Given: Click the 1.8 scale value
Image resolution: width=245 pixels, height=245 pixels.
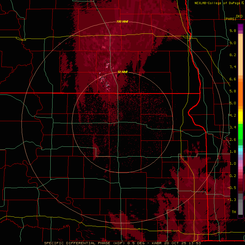Looking at the screenshot, I should point(233,152).
